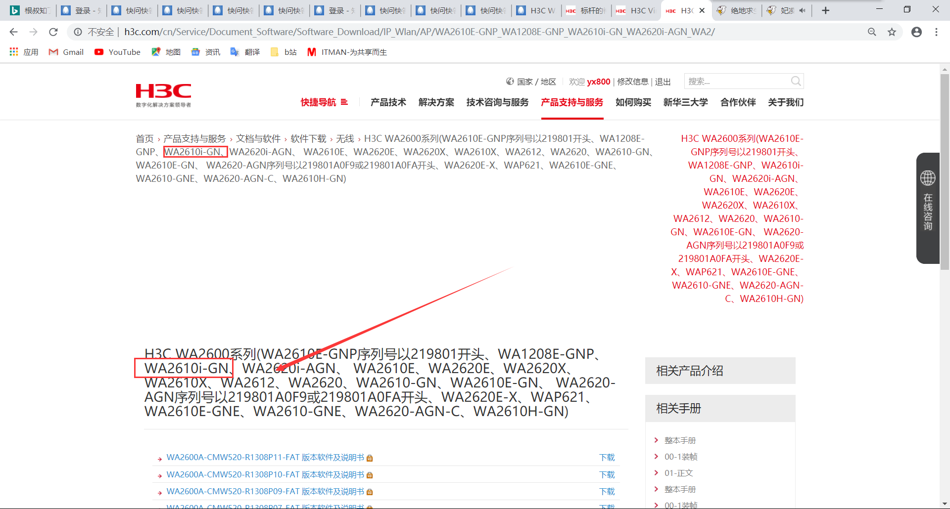Click the address bar URL
Viewport: 950px width, 509px height.
point(420,32)
